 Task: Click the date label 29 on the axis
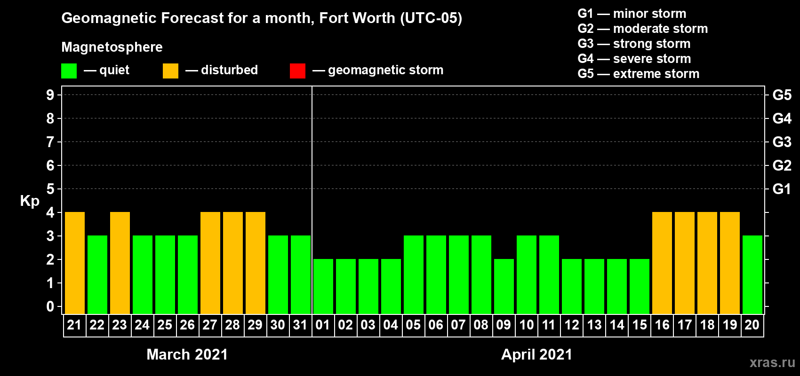pos(255,325)
